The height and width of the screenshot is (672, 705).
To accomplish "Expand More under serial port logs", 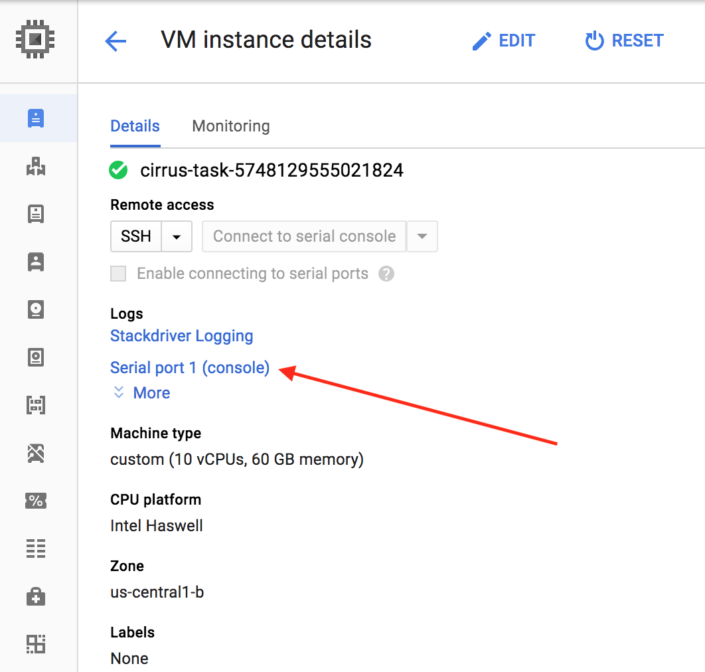I will tap(141, 392).
